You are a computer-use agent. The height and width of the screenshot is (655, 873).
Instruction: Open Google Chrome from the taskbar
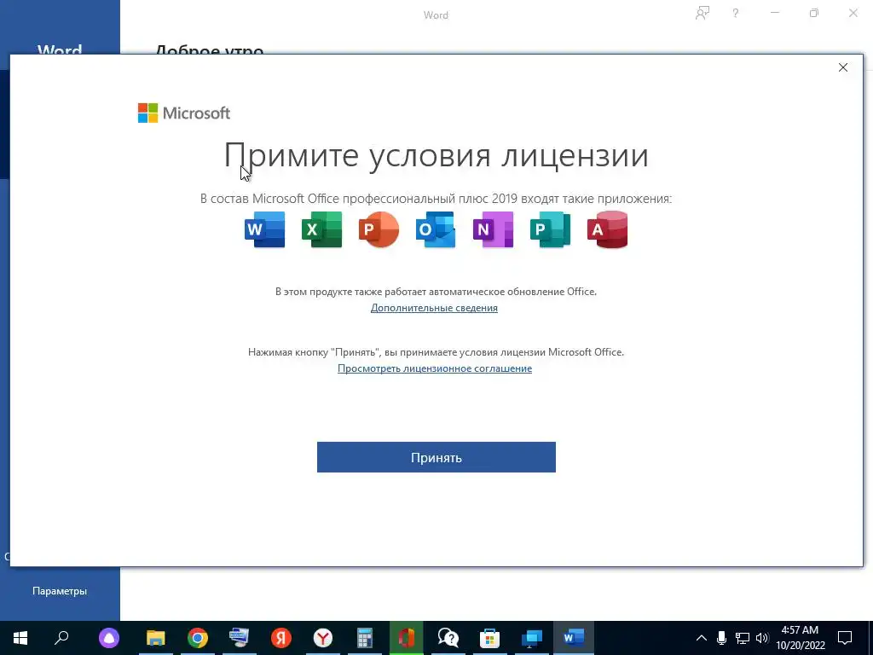click(x=198, y=638)
